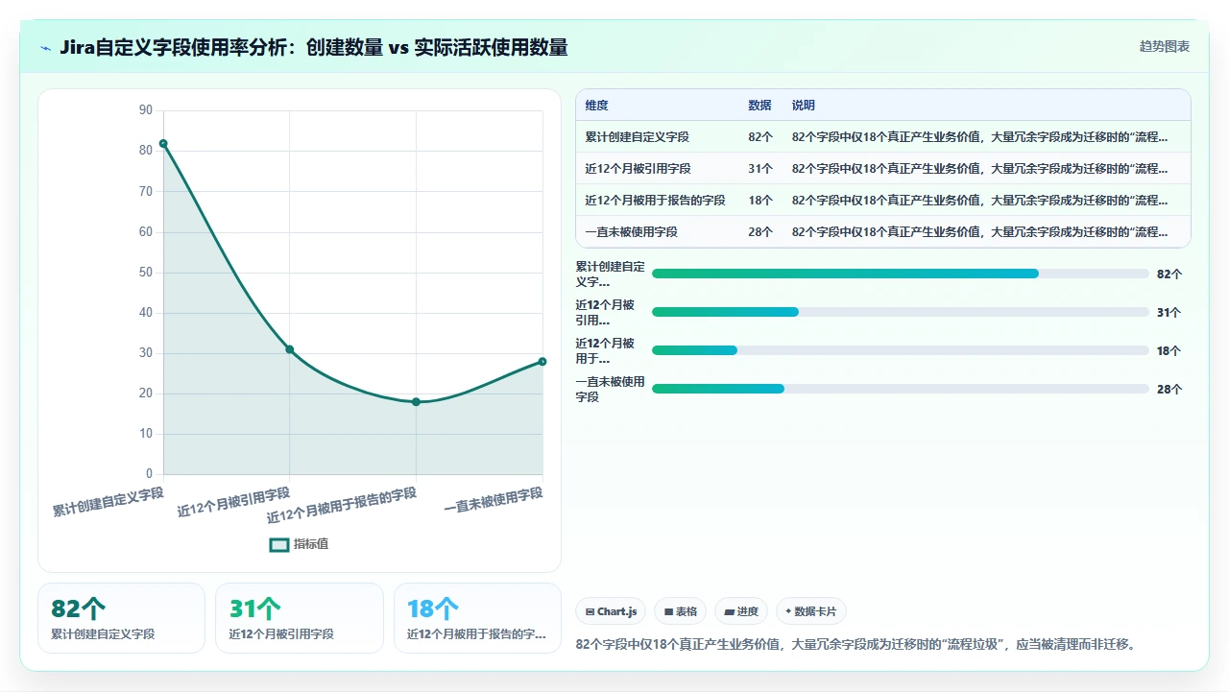
Task: Click the chart point for 近12个月被用于报告的字段
Action: 416,402
